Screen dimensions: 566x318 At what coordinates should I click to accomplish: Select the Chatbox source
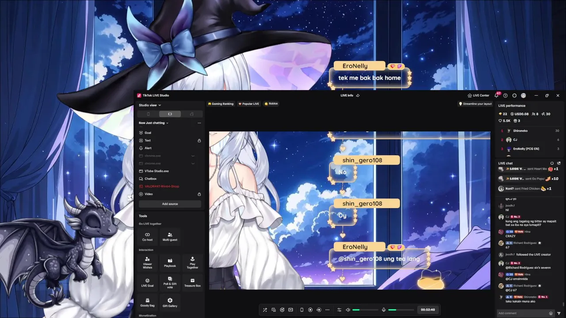tap(170, 179)
